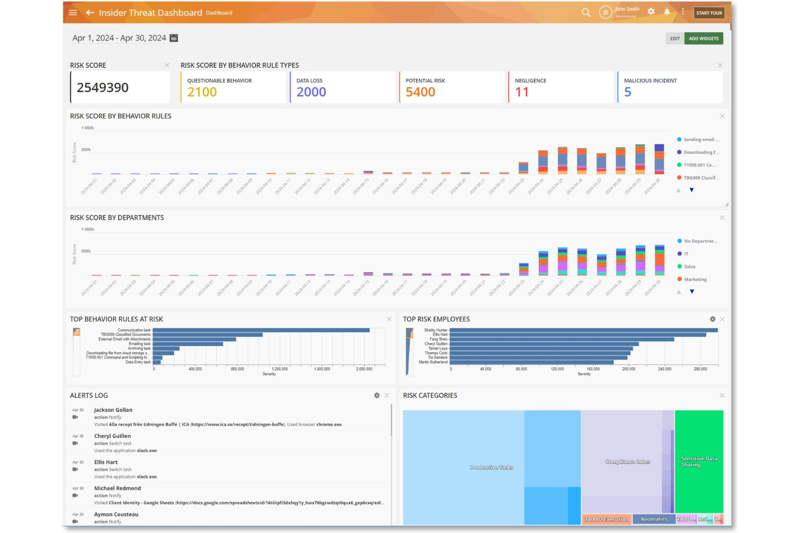Click the down triangle under the departments legend
The width and height of the screenshot is (799, 533).
(x=692, y=292)
